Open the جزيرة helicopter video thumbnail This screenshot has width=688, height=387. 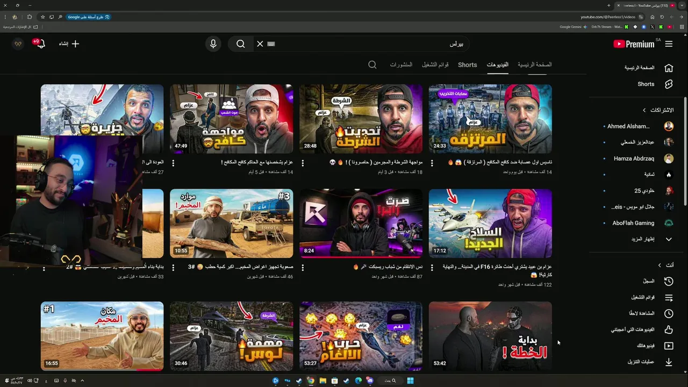[x=102, y=110]
